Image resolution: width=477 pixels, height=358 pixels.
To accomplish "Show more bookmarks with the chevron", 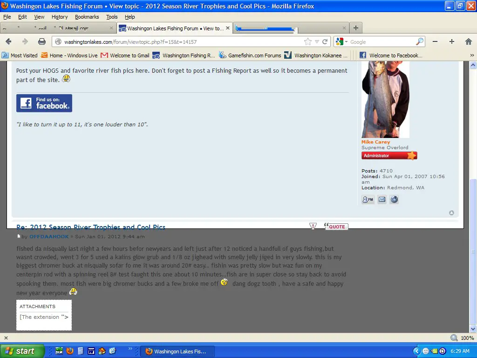I will coord(471,55).
